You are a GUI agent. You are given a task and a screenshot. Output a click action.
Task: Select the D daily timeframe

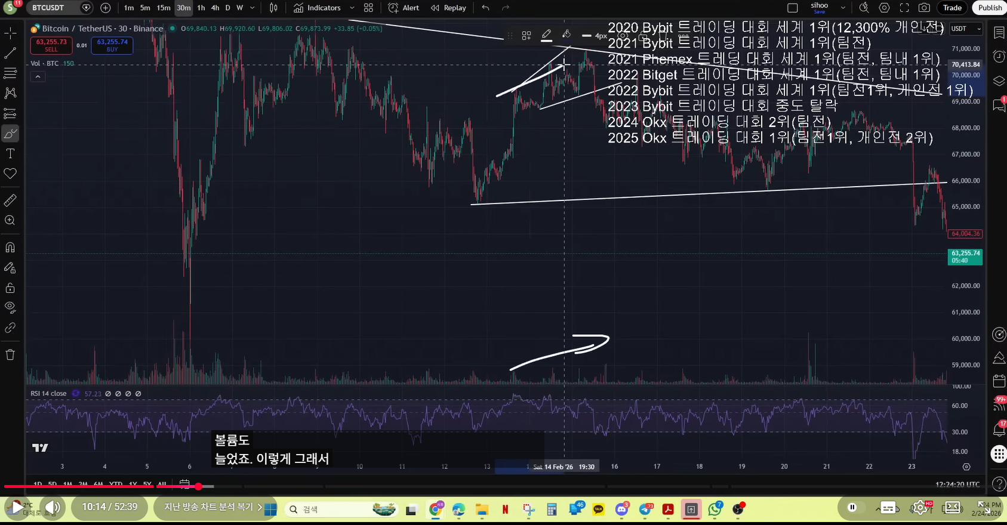tap(227, 8)
